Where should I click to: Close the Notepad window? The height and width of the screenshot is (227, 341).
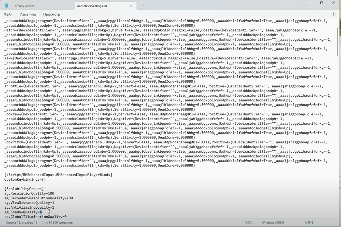coord(333,3)
